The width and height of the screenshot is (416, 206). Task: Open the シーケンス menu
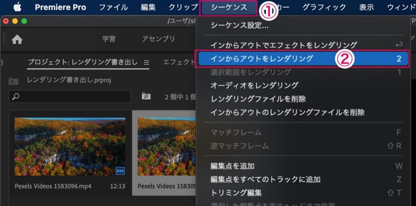(x=229, y=7)
